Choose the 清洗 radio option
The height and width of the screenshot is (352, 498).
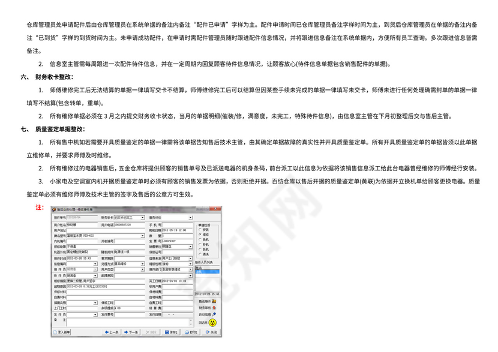tap(199, 254)
